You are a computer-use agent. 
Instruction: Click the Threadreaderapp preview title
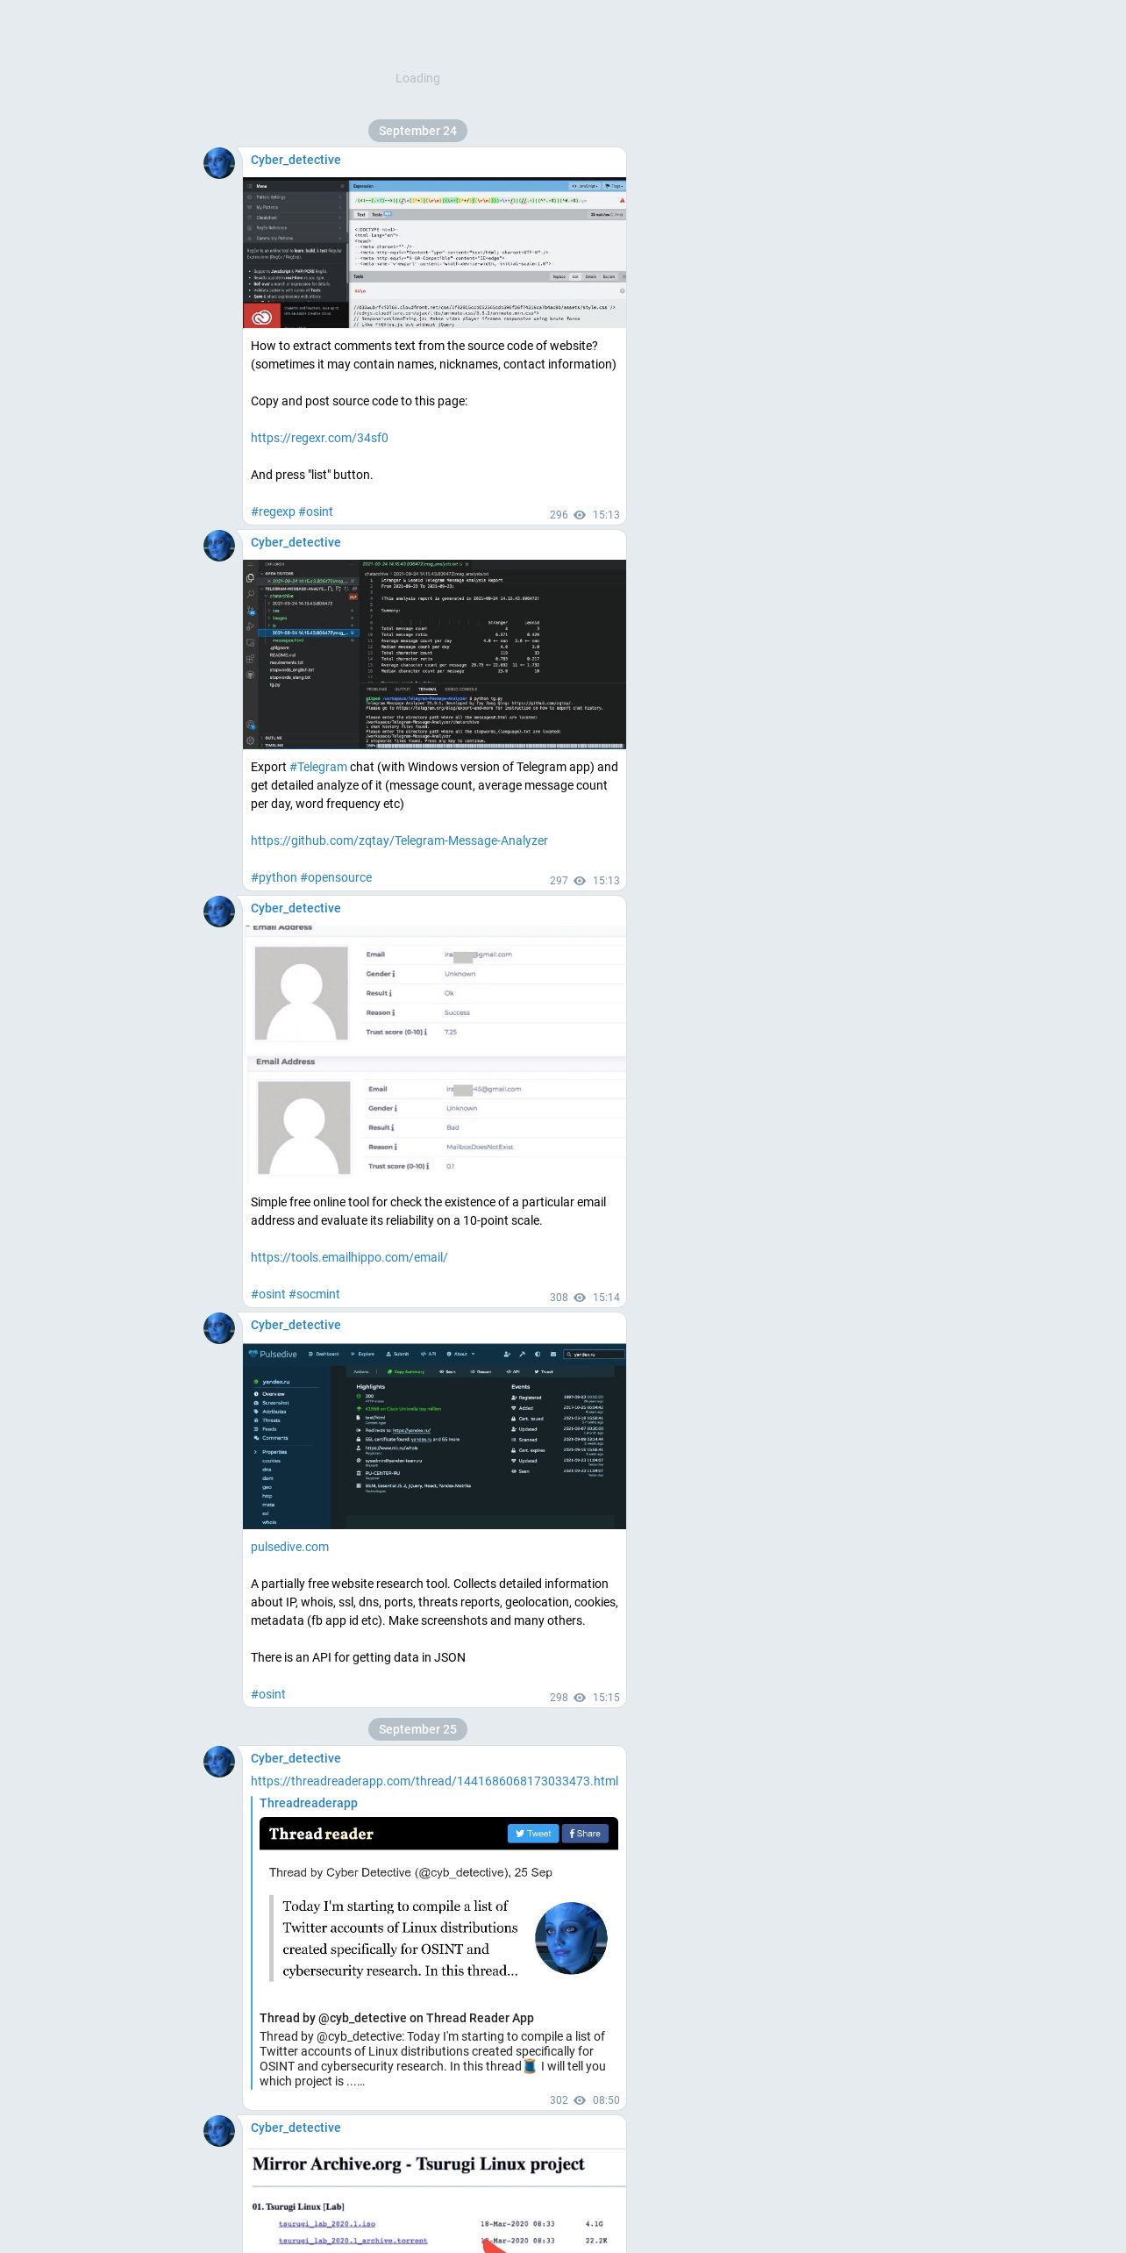(x=309, y=1803)
